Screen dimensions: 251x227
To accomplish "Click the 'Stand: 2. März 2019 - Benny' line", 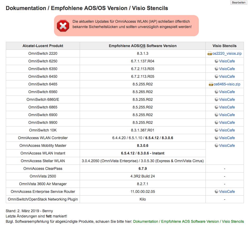I will pos(29,211).
